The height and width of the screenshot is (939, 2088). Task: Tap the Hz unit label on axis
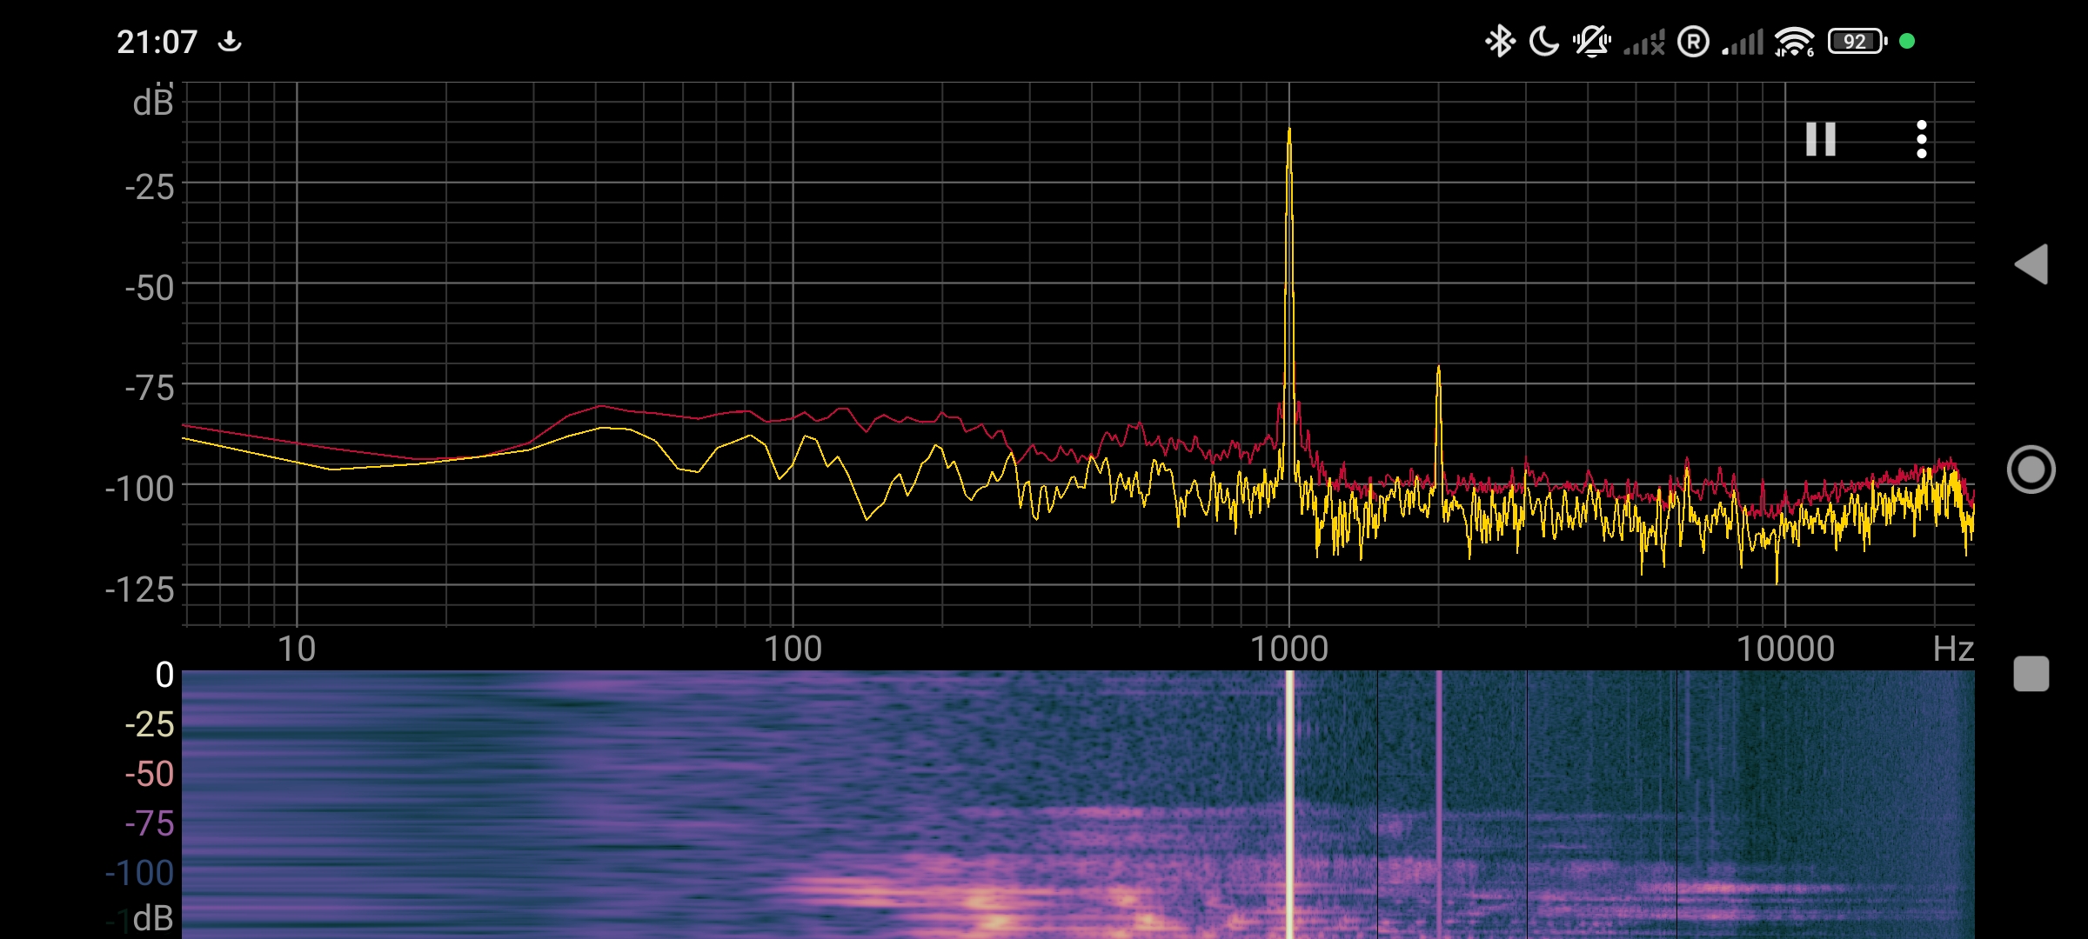tap(1952, 649)
